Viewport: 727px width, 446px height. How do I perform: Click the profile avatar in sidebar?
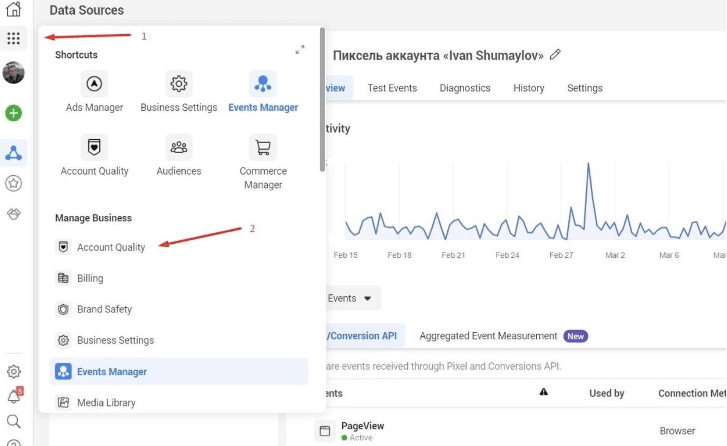click(x=14, y=73)
